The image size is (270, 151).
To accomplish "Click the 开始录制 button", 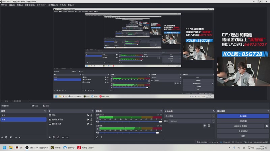I will [x=243, y=121].
